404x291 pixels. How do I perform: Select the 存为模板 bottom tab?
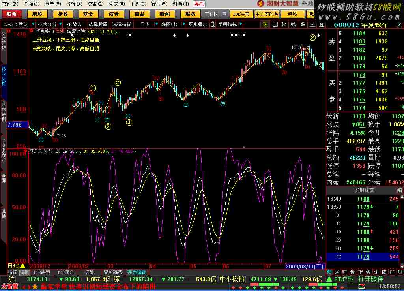click(x=137, y=272)
